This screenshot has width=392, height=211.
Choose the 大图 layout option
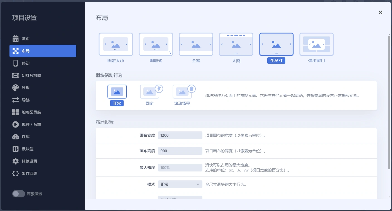(236, 44)
